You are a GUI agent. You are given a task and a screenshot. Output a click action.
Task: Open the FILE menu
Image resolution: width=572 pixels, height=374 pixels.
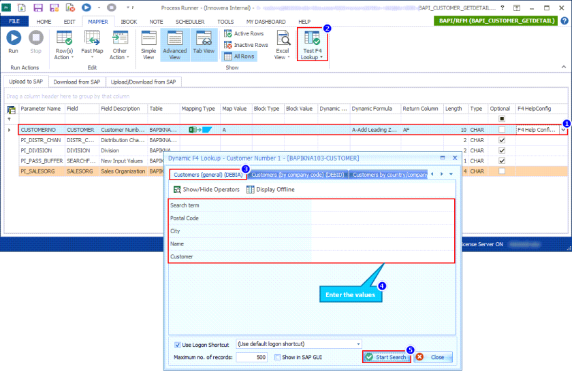click(x=14, y=21)
